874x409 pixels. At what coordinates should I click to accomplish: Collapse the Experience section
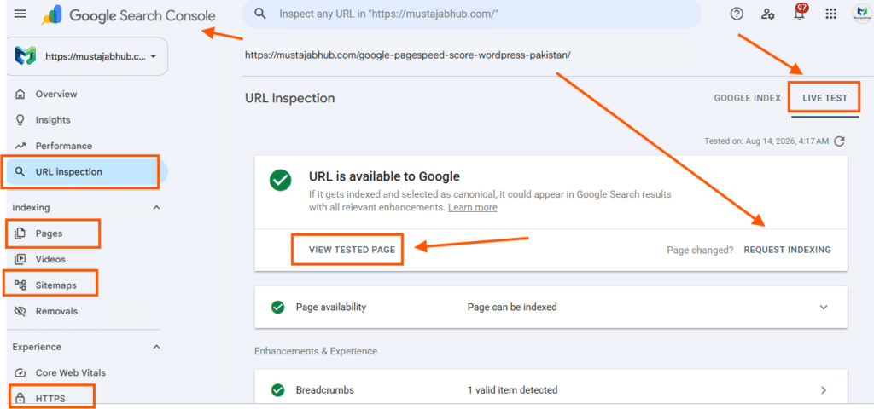(x=157, y=347)
